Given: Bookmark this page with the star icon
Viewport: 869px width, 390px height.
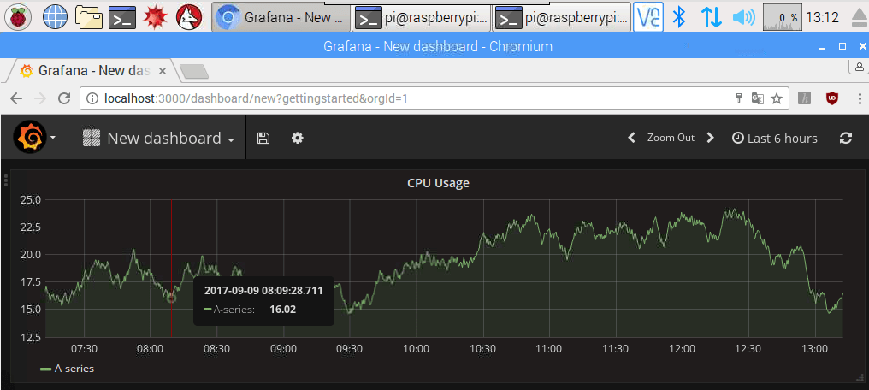Looking at the screenshot, I should (x=777, y=98).
